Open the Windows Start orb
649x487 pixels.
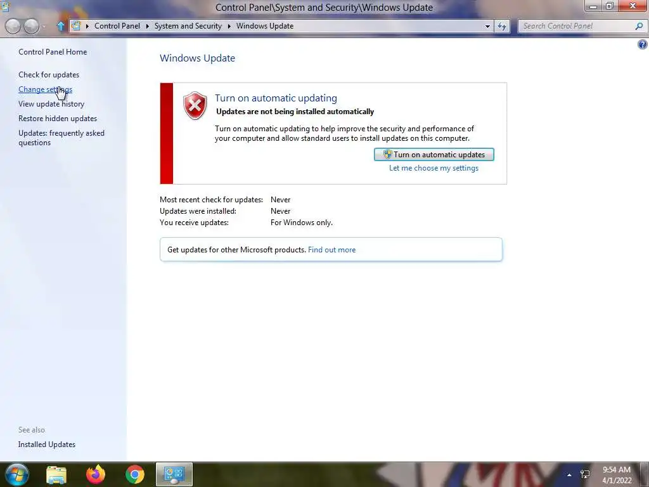tap(17, 474)
